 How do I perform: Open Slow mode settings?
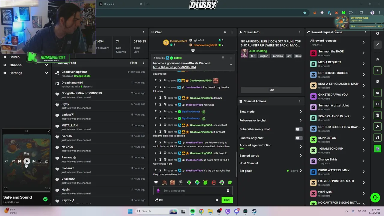coord(271,112)
